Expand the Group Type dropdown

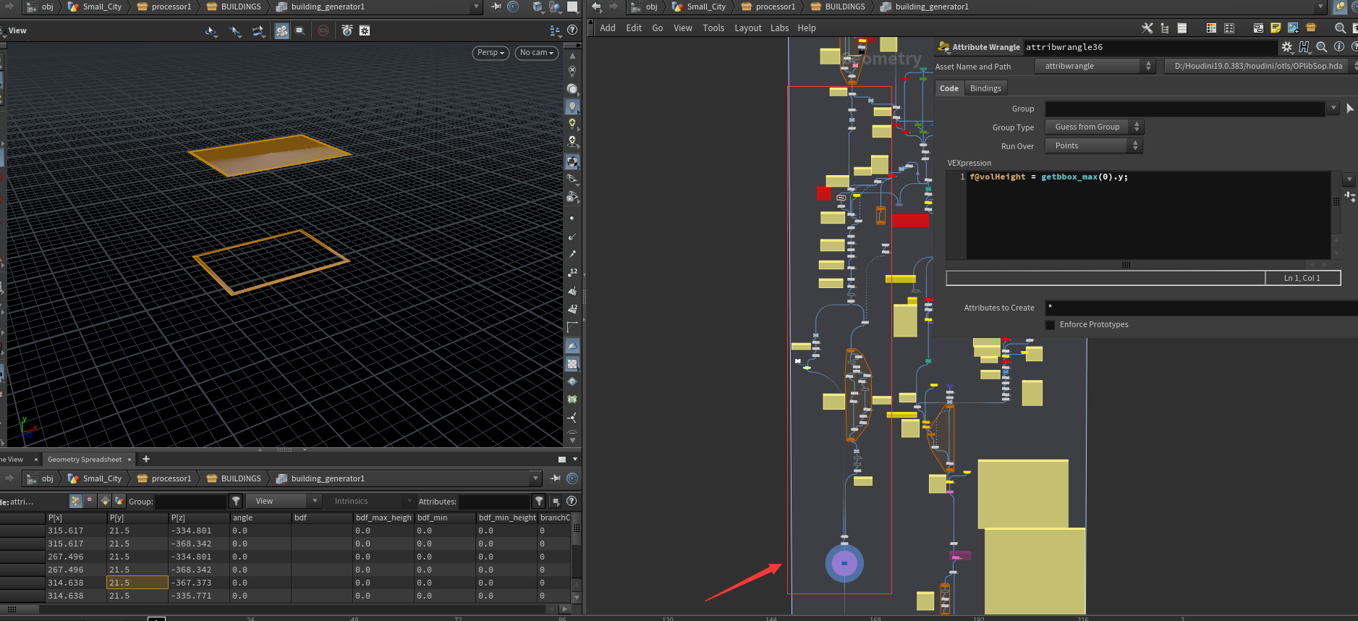click(1093, 127)
